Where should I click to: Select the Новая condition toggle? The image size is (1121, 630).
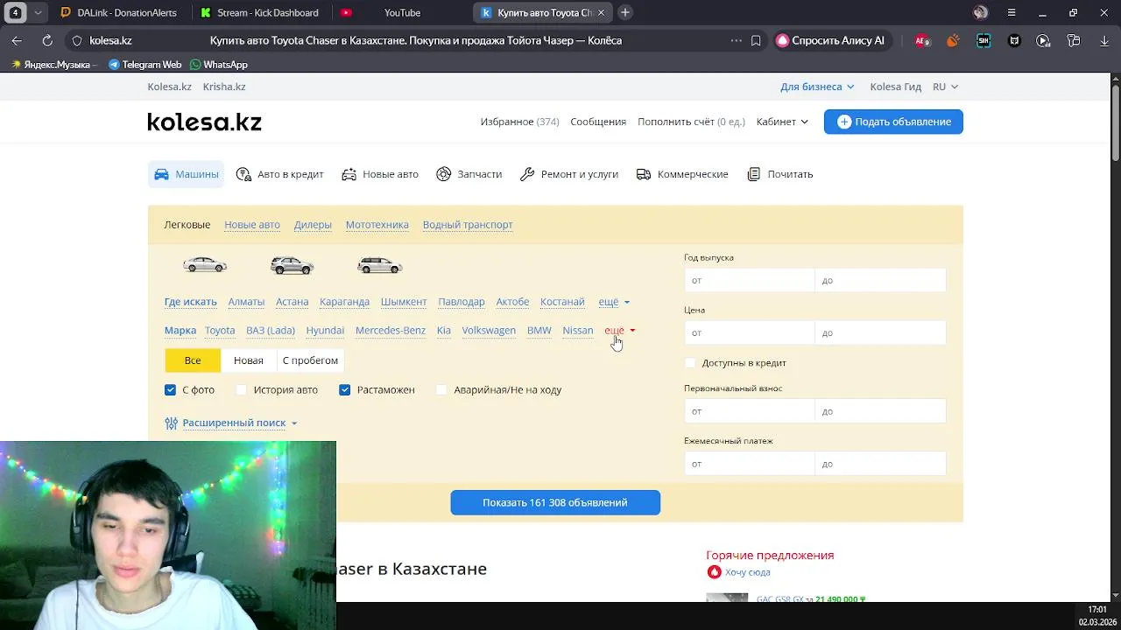249,360
